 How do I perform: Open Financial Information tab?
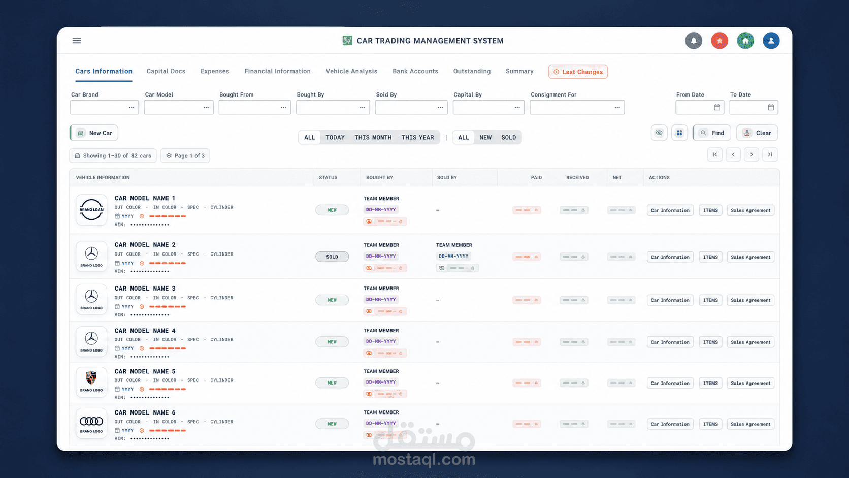tap(277, 71)
